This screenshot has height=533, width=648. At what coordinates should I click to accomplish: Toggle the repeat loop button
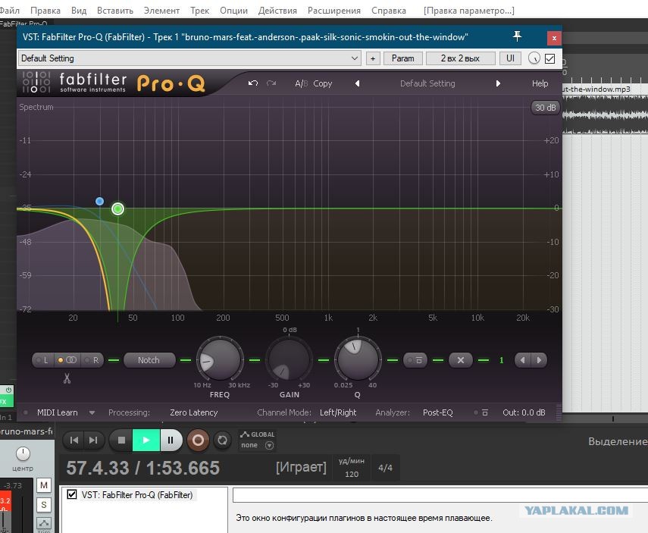[222, 441]
